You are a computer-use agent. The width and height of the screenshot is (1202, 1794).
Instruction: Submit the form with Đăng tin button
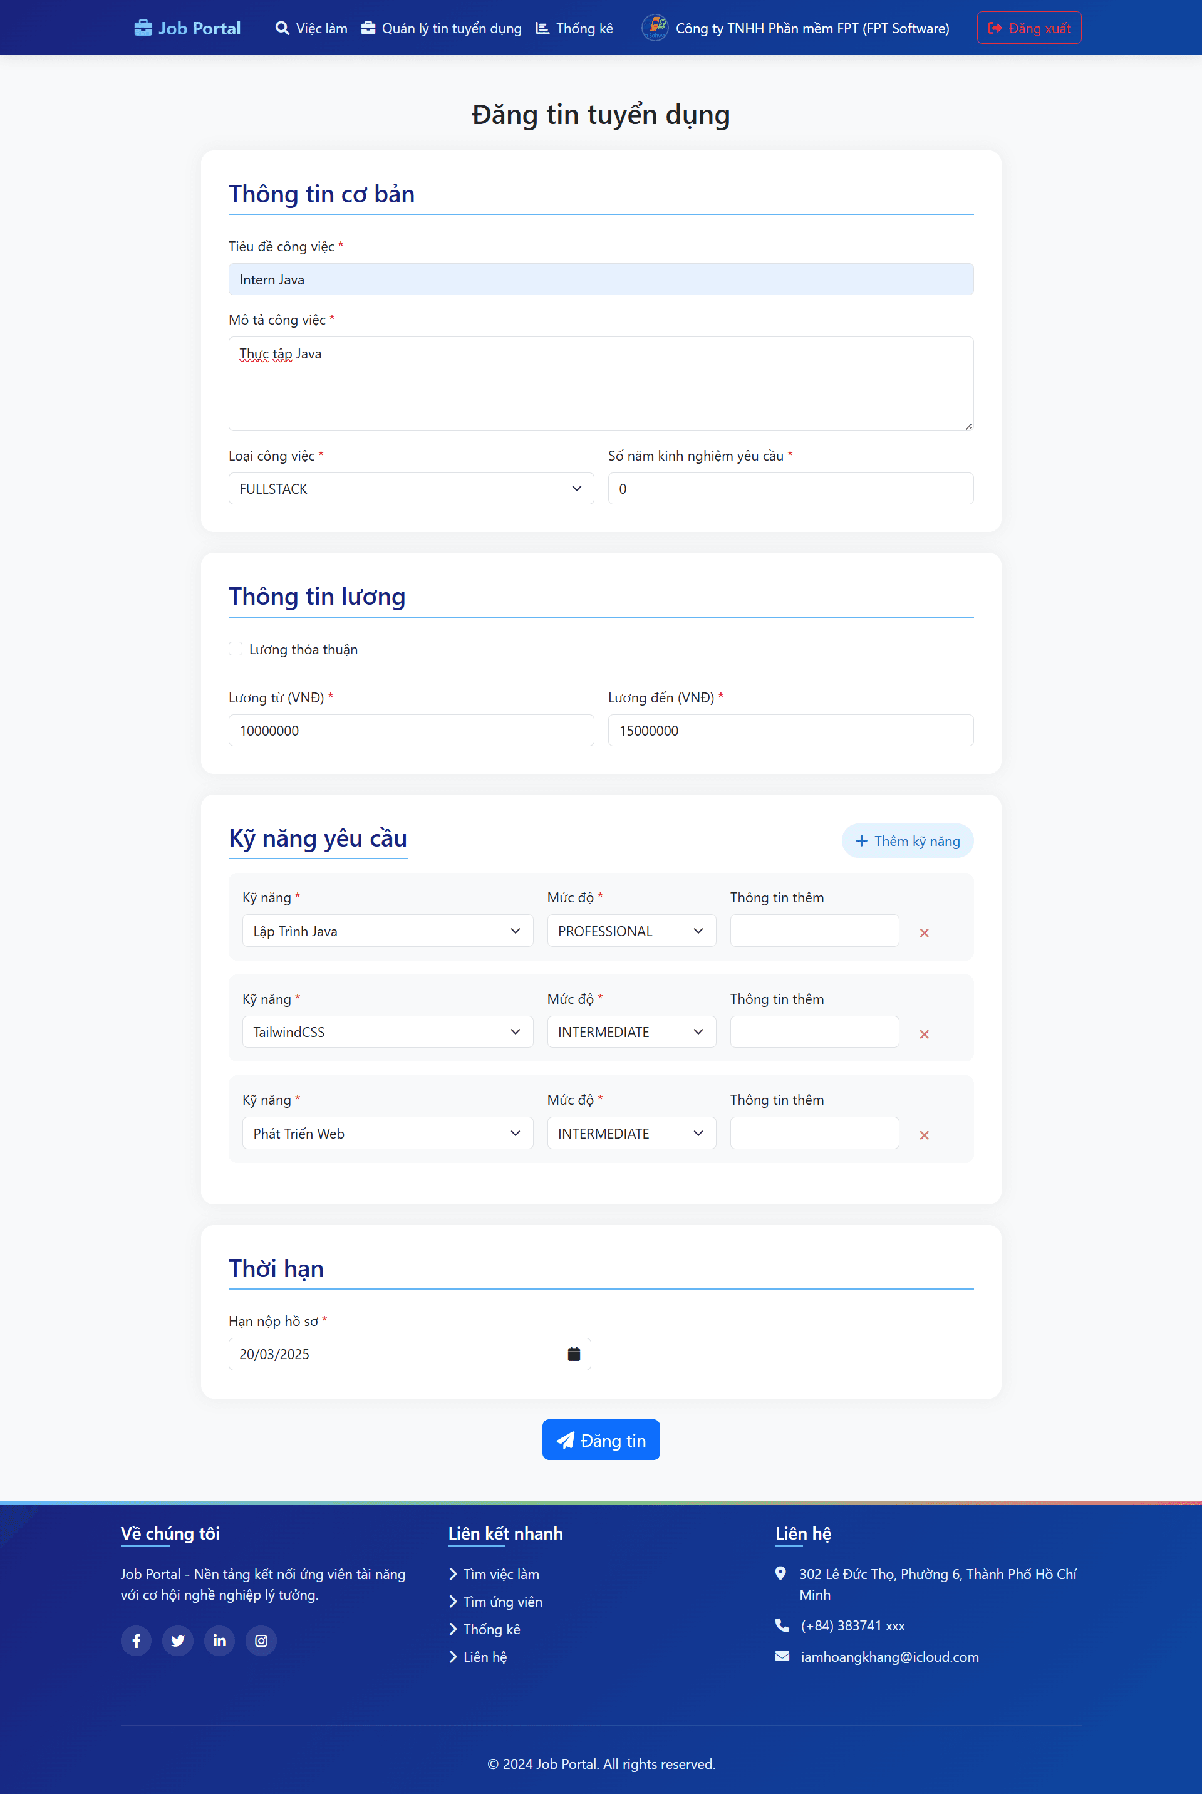tap(601, 1440)
